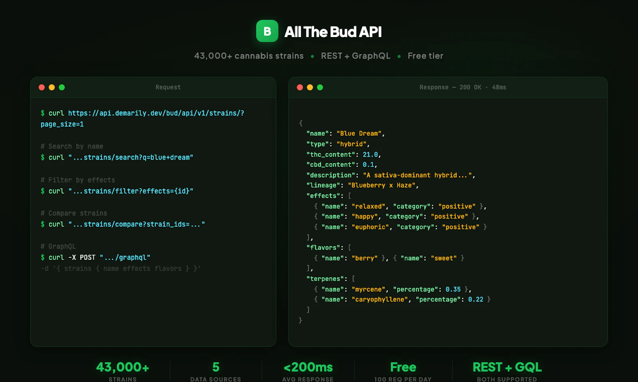Click the green dot in Request window

pos(62,87)
